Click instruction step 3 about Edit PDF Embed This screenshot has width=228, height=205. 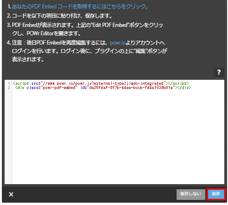pyautogui.click(x=85, y=29)
